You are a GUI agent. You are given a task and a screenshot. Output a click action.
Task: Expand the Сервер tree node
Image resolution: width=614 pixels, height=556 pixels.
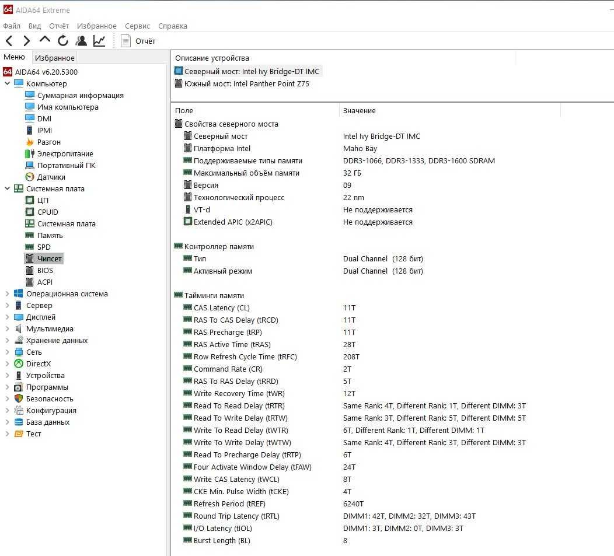pyautogui.click(x=7, y=305)
